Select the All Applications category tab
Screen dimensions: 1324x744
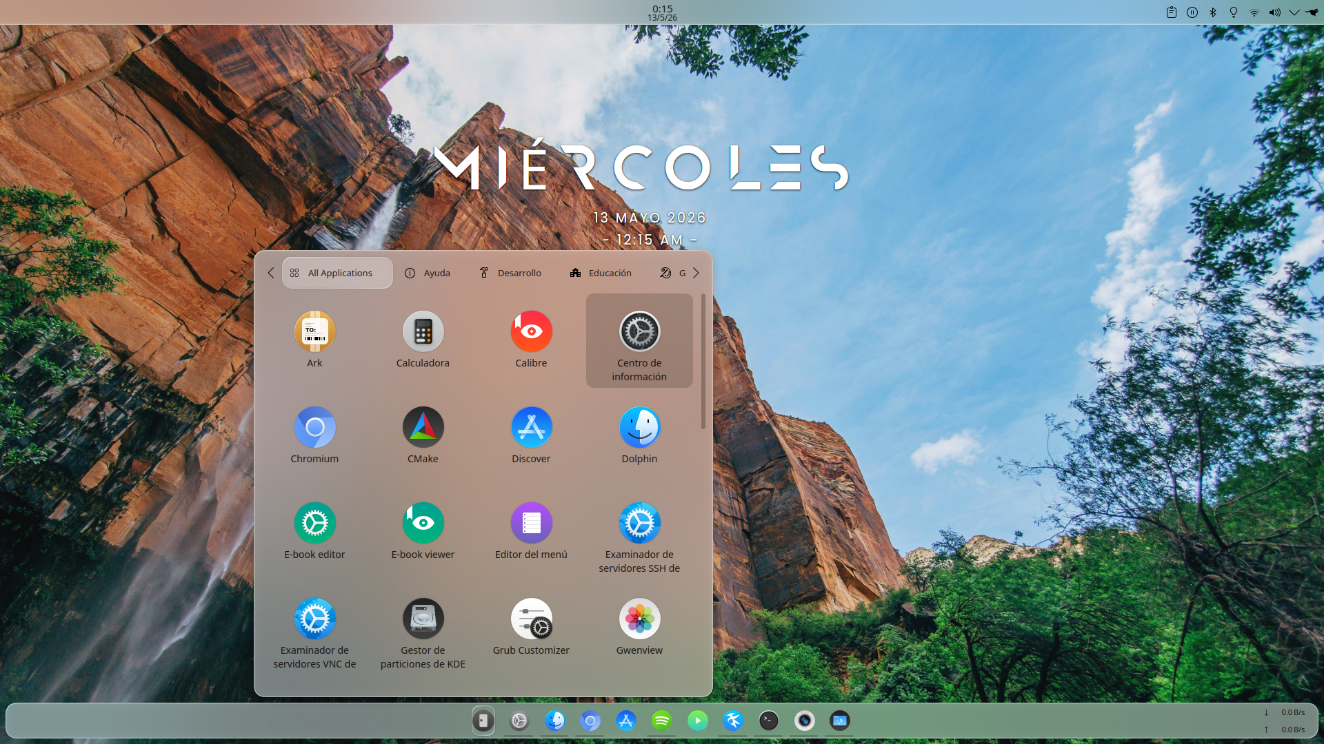(337, 273)
